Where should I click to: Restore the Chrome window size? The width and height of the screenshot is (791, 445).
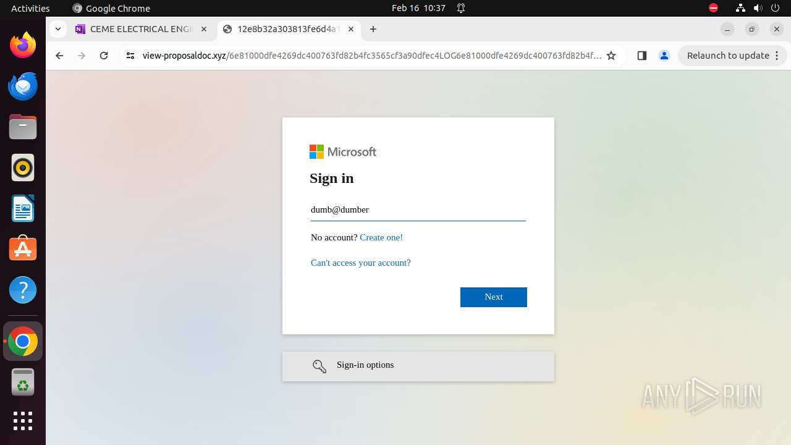point(752,29)
